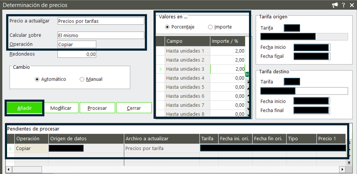Choose Automático under Cambio
357x174 pixels.
pyautogui.click(x=37, y=79)
